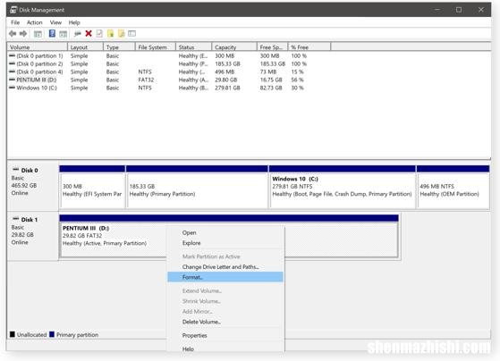
Task: Click the blue Primary partition legend swatch
Action: (52, 334)
